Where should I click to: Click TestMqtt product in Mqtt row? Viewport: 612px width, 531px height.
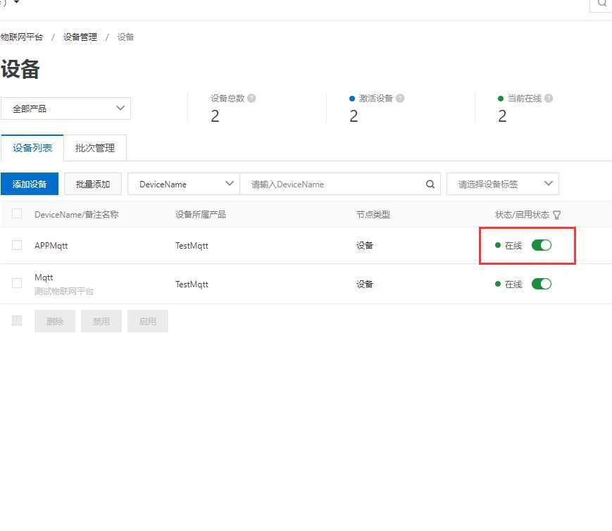tap(192, 285)
